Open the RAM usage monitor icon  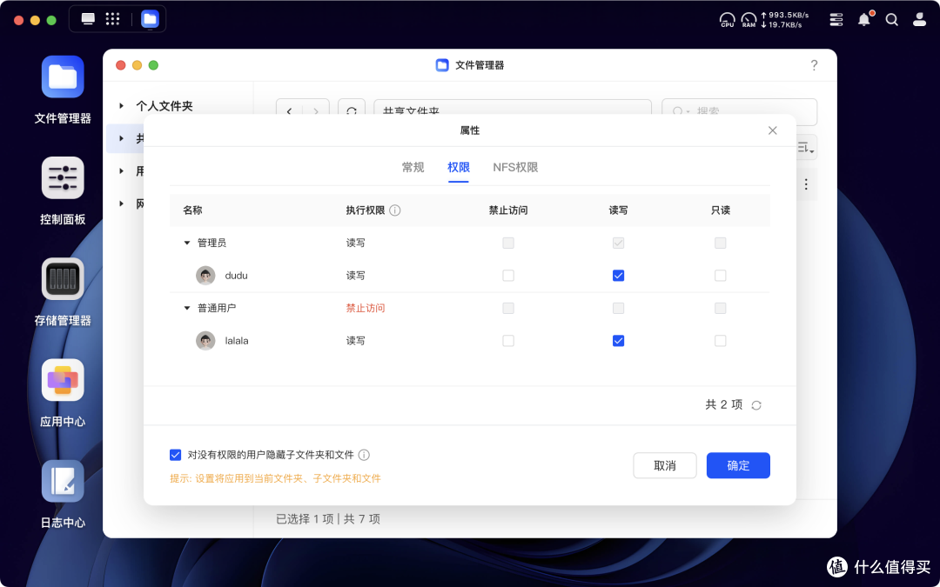[749, 20]
